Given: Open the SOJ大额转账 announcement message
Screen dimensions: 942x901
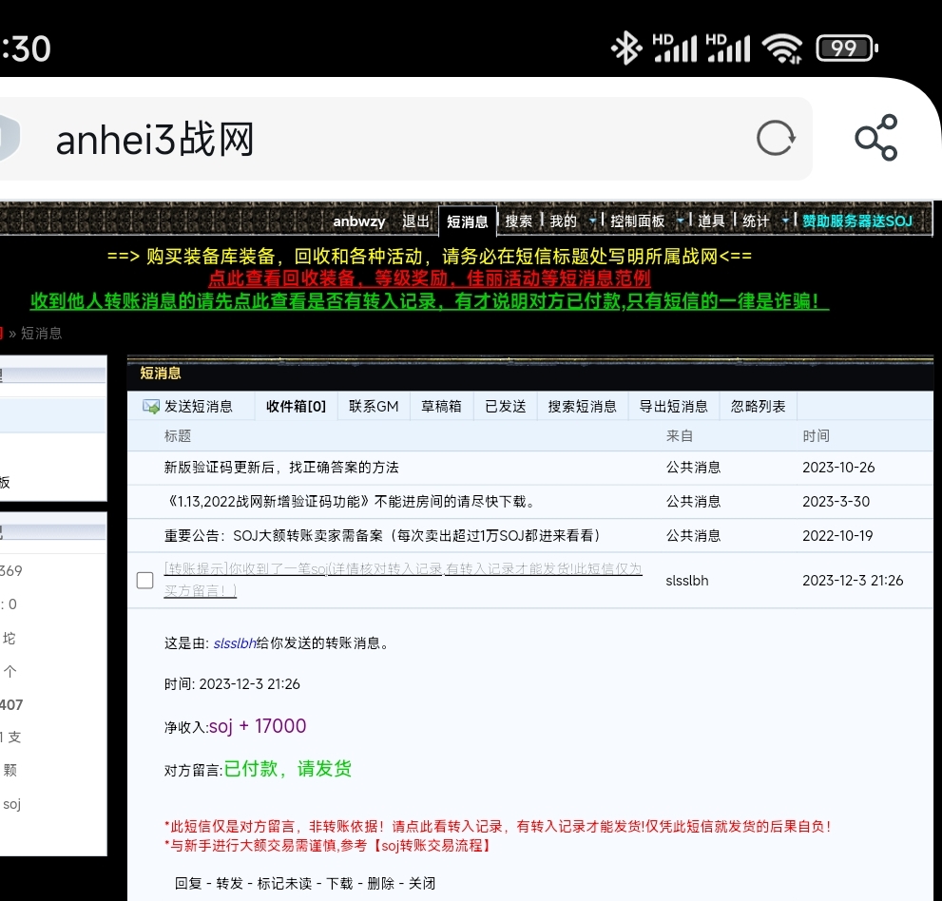Looking at the screenshot, I should 381,536.
